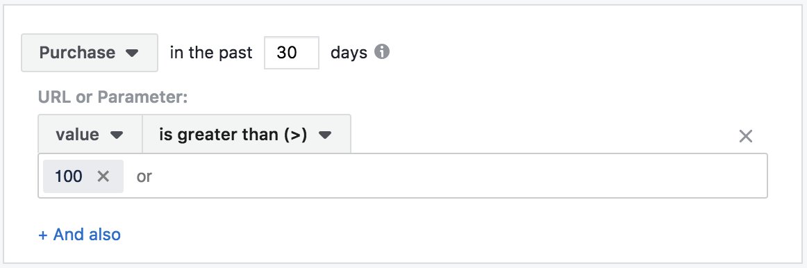Focus the 30 days number field
The image size is (807, 268).
pyautogui.click(x=291, y=53)
